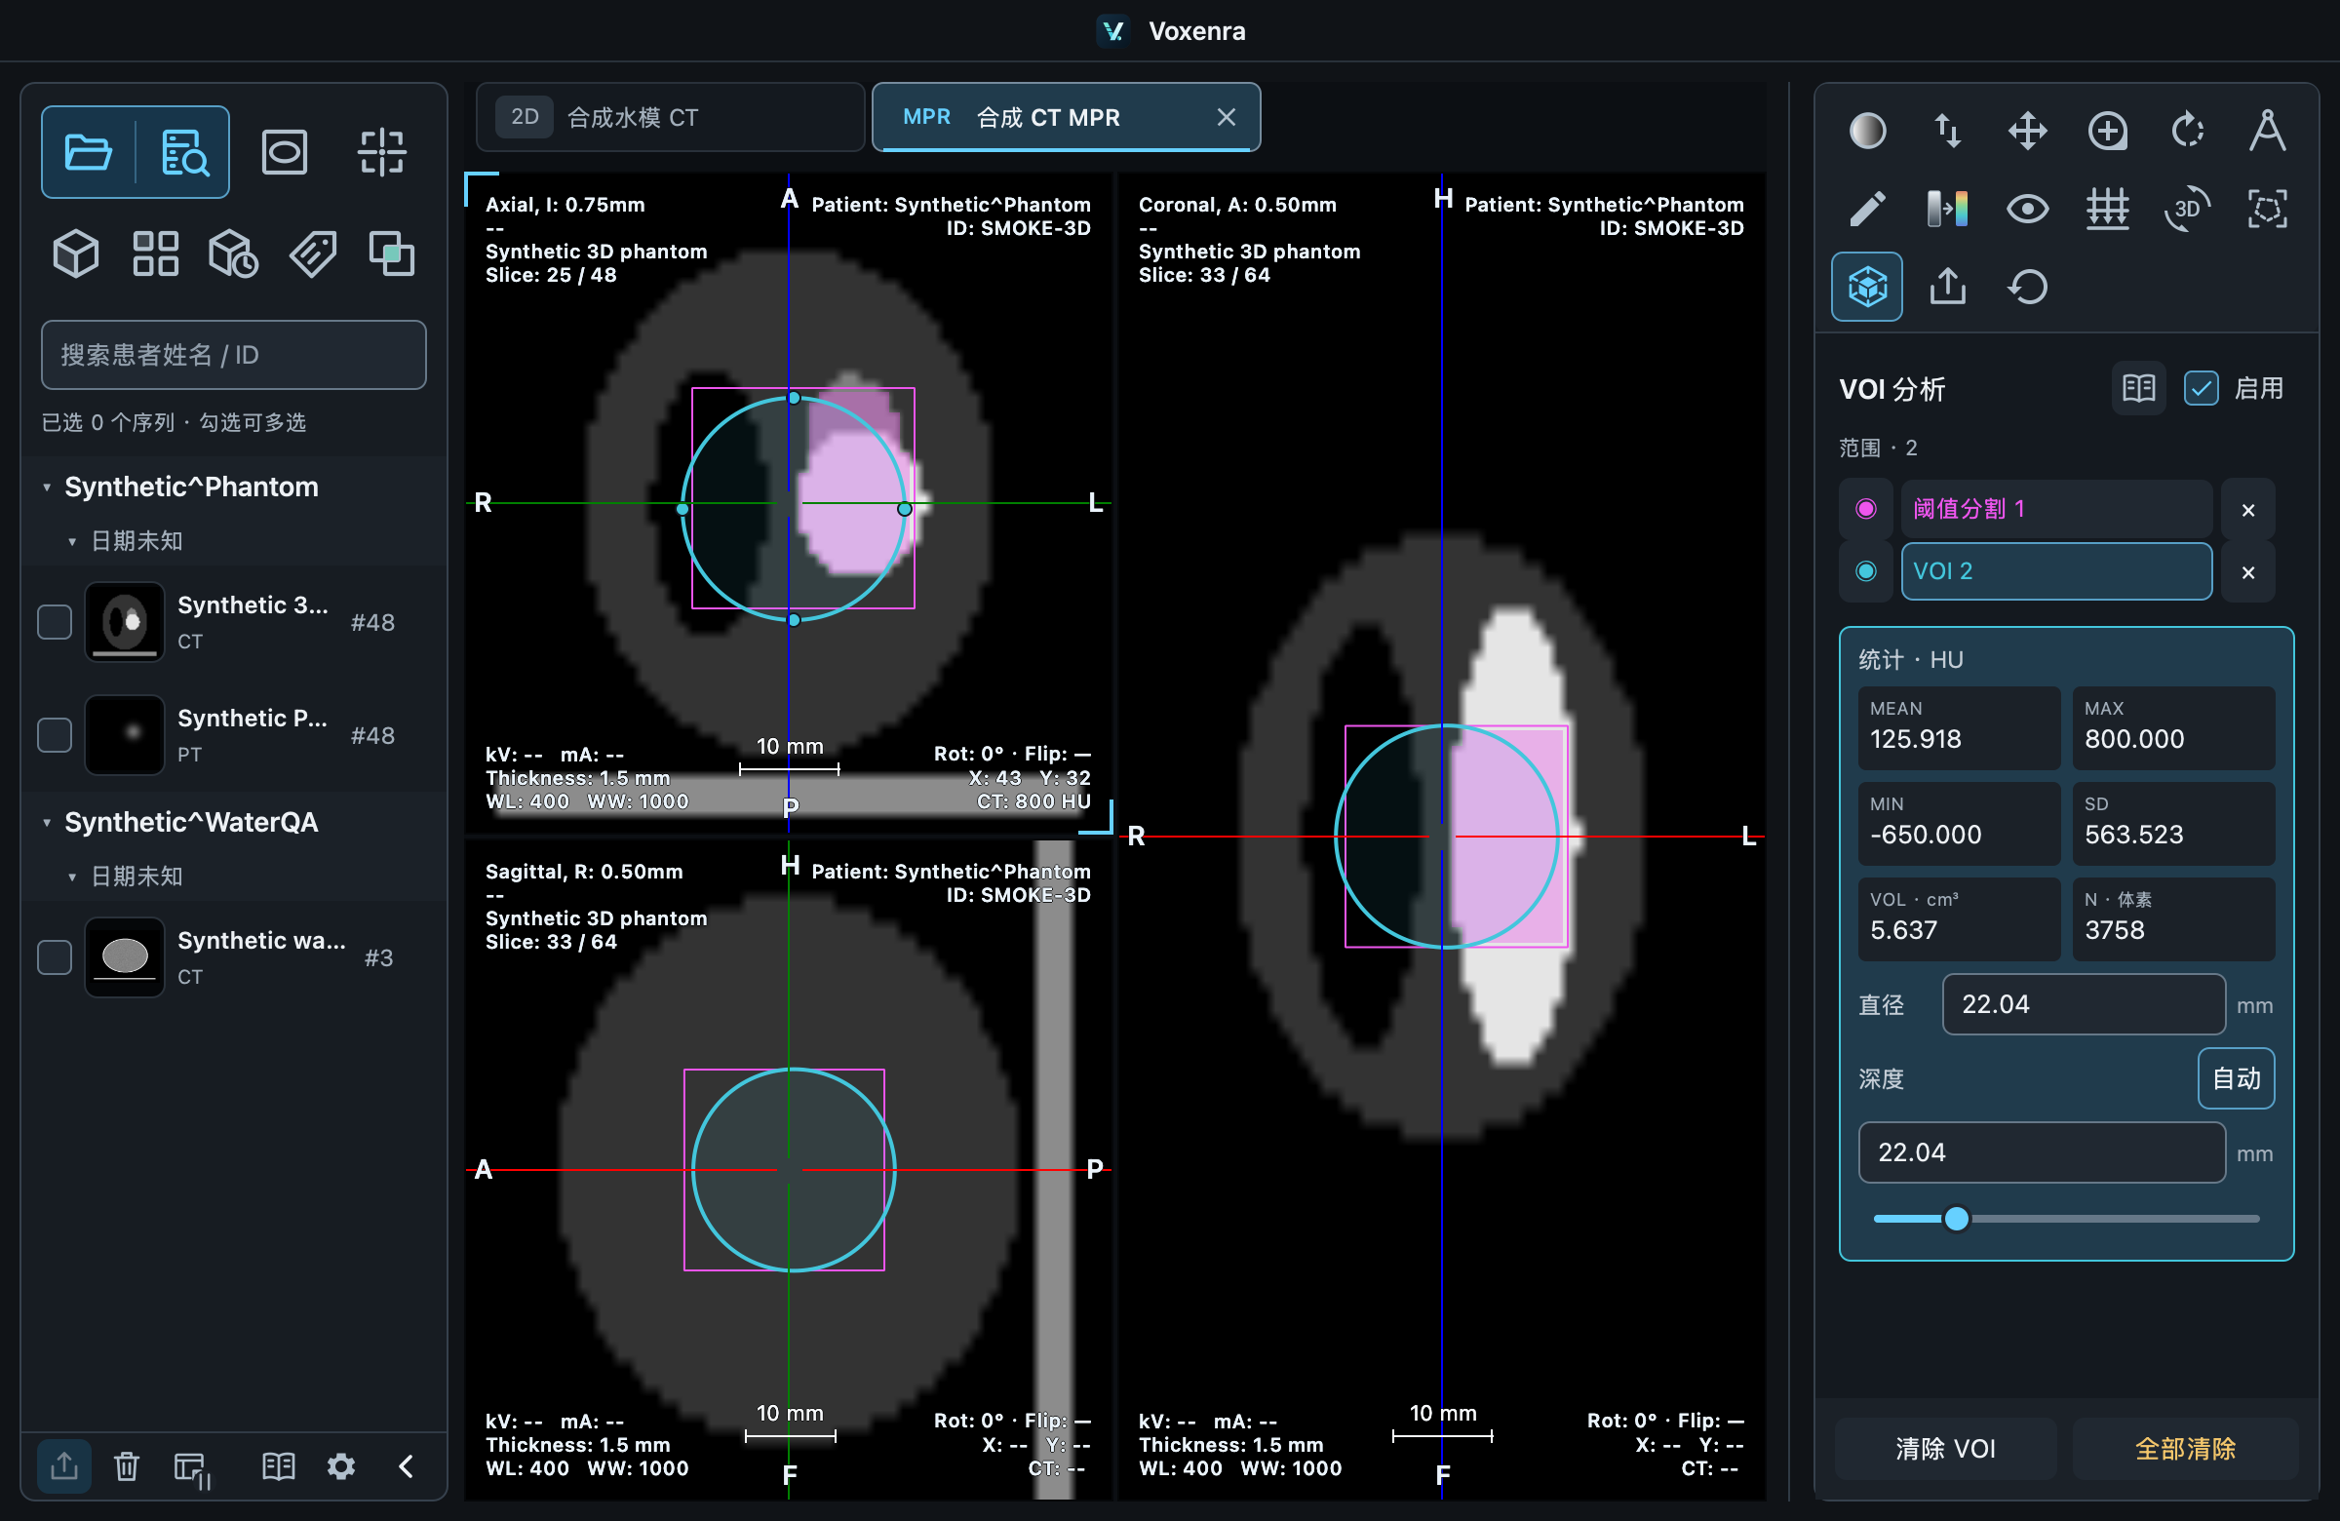Image resolution: width=2340 pixels, height=1521 pixels.
Task: Toggle the 3D rotate tool
Action: coord(2187,209)
